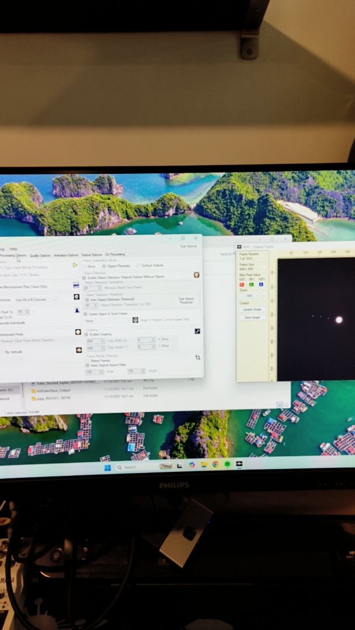This screenshot has width=355, height=630.
Task: Switch to the Do Processing tab
Action: (115, 254)
